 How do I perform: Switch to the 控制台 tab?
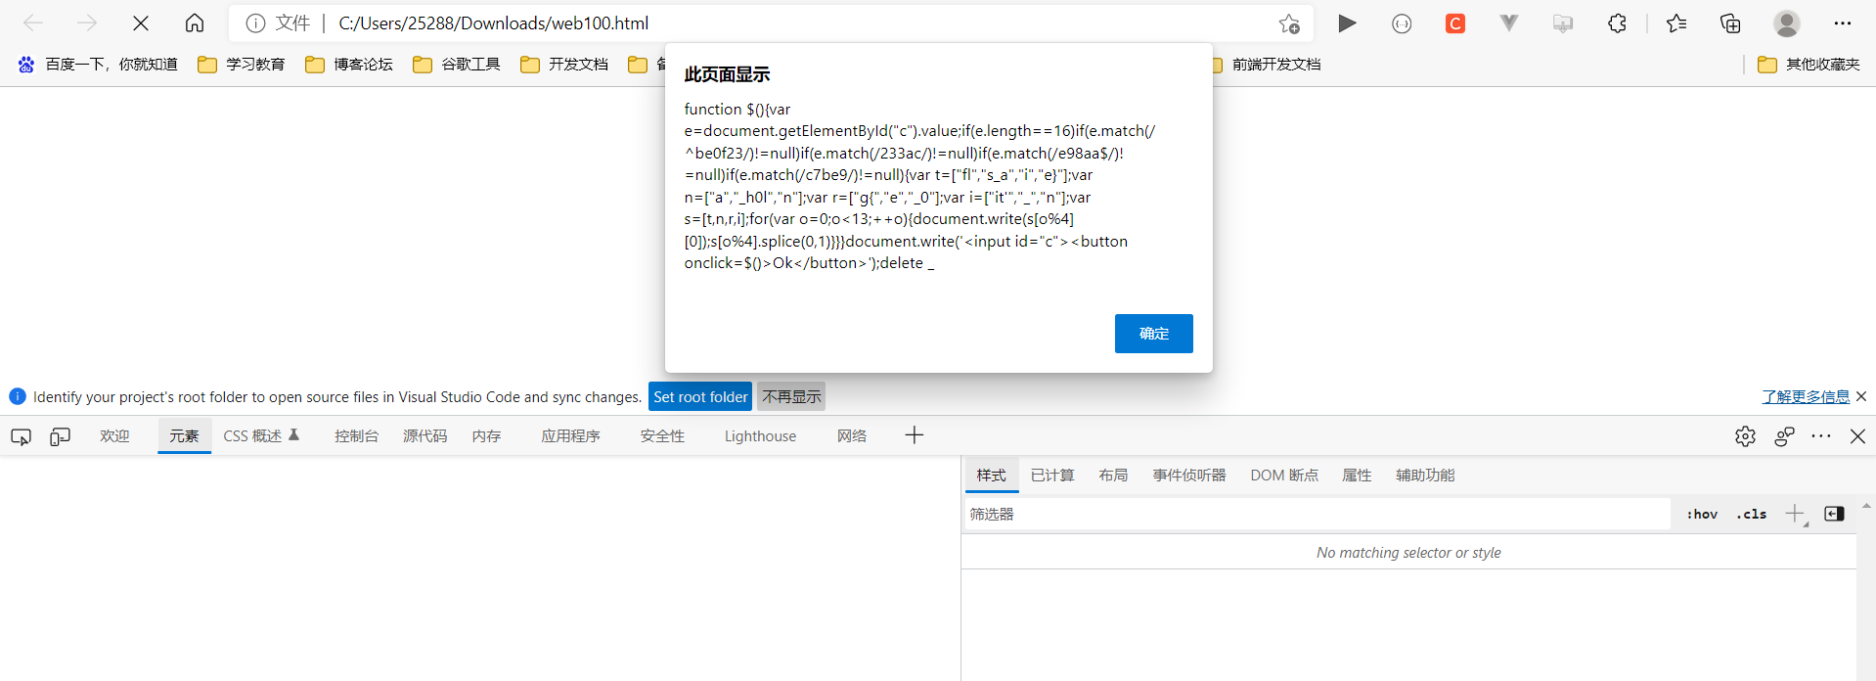point(356,436)
